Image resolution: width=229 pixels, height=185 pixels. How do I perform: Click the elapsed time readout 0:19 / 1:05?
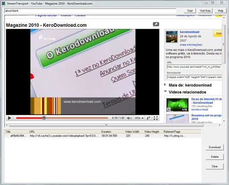coord(118,118)
